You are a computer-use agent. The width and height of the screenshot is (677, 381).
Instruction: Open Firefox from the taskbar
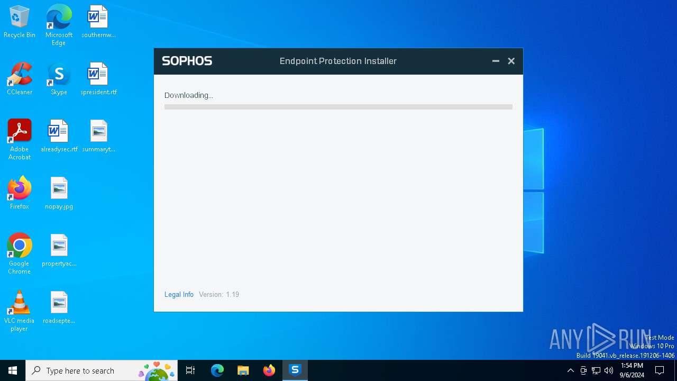269,370
